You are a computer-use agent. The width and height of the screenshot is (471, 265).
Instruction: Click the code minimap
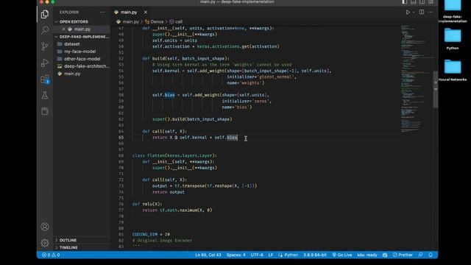[417, 79]
